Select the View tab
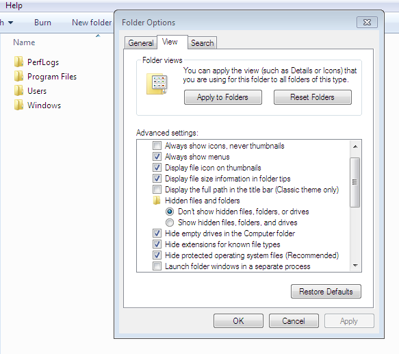This screenshot has height=354, width=399. coord(172,42)
